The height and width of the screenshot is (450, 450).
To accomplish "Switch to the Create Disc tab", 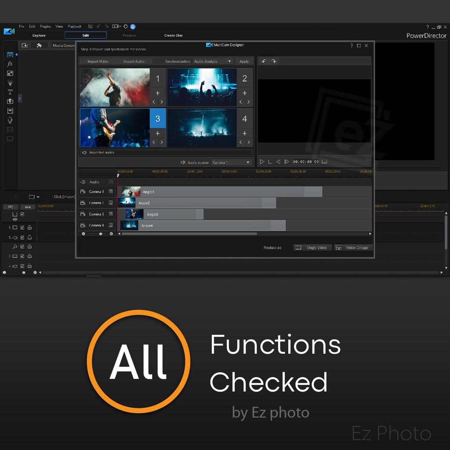I will (x=173, y=36).
